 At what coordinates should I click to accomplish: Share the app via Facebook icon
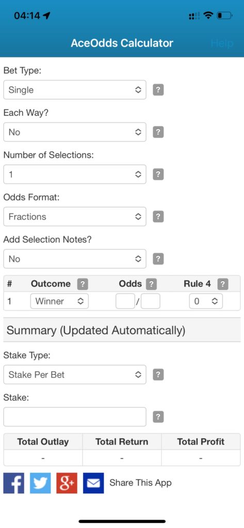[14, 483]
